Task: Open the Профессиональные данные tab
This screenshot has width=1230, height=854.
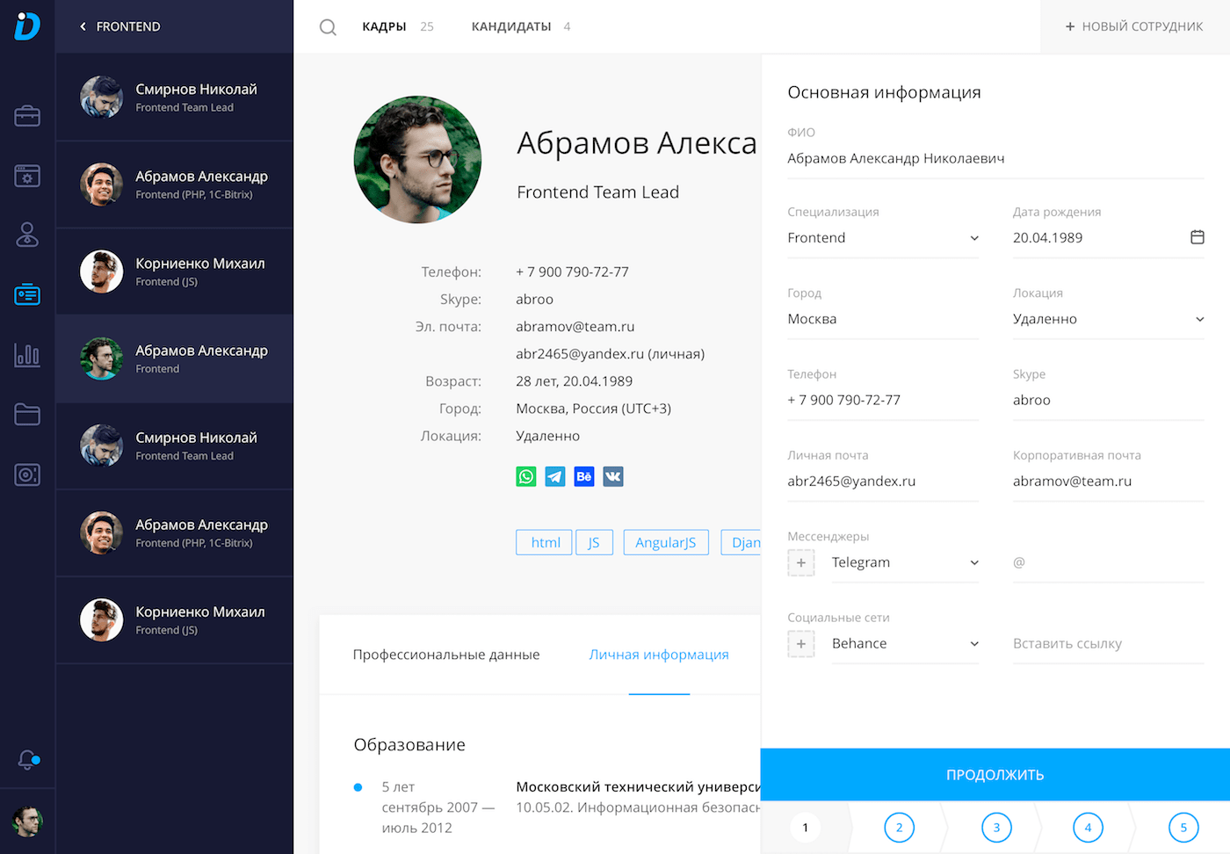Action: click(446, 655)
